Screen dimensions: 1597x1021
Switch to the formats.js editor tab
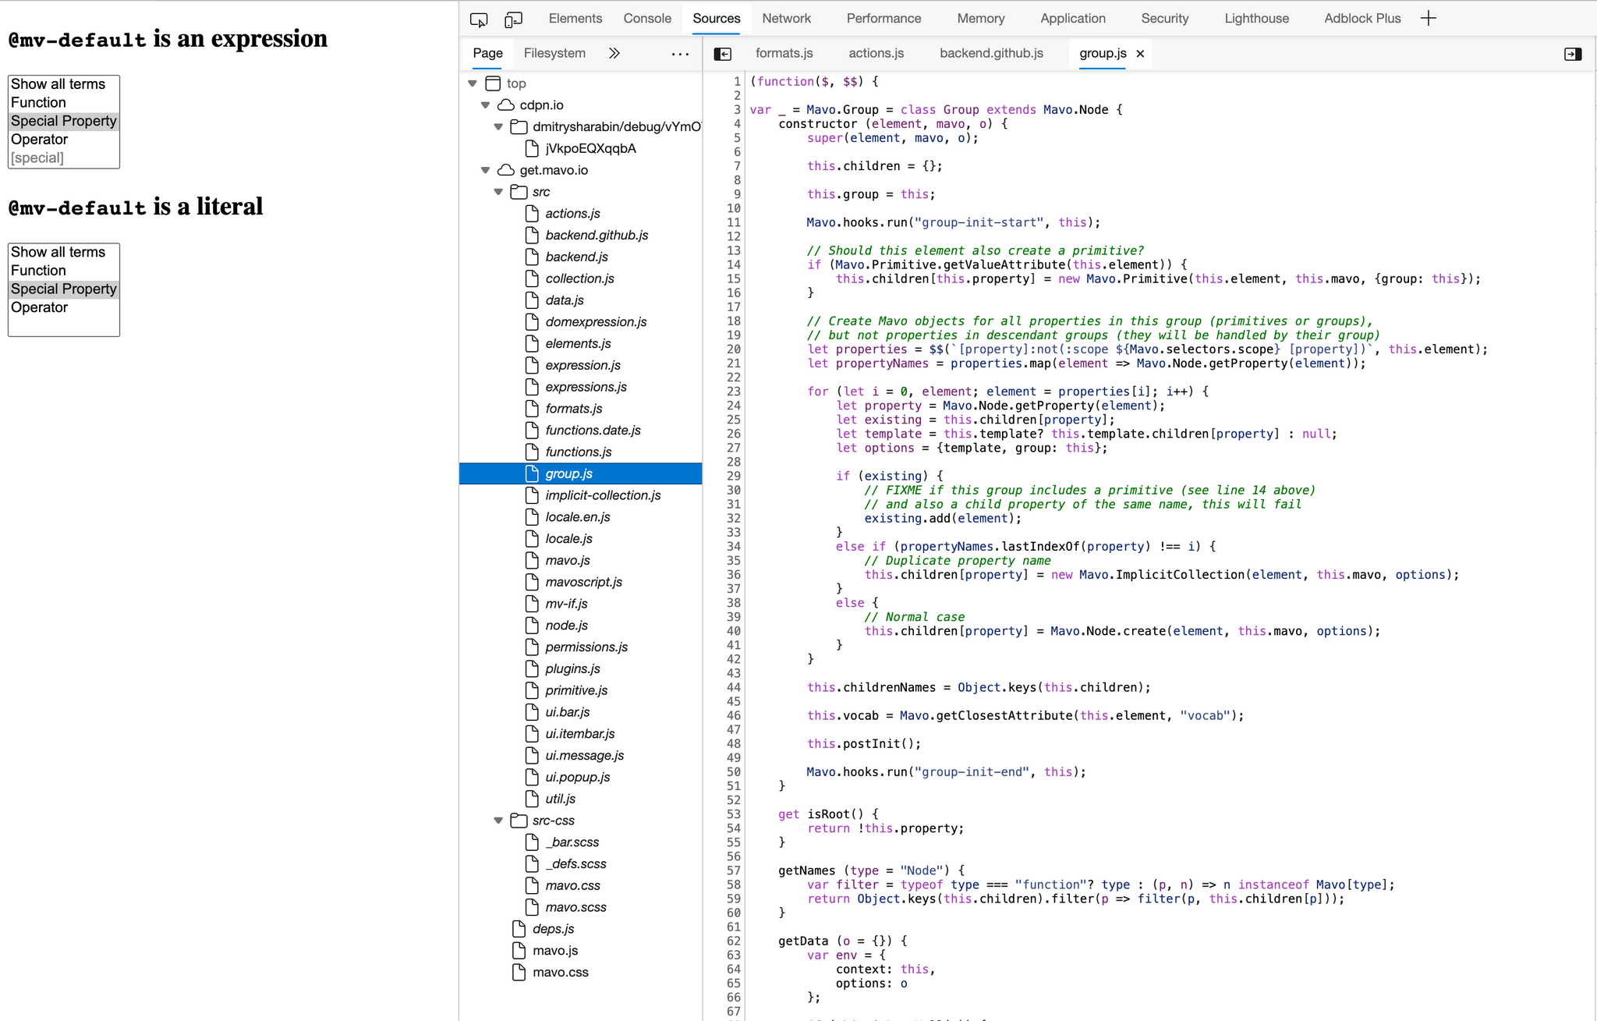[784, 53]
